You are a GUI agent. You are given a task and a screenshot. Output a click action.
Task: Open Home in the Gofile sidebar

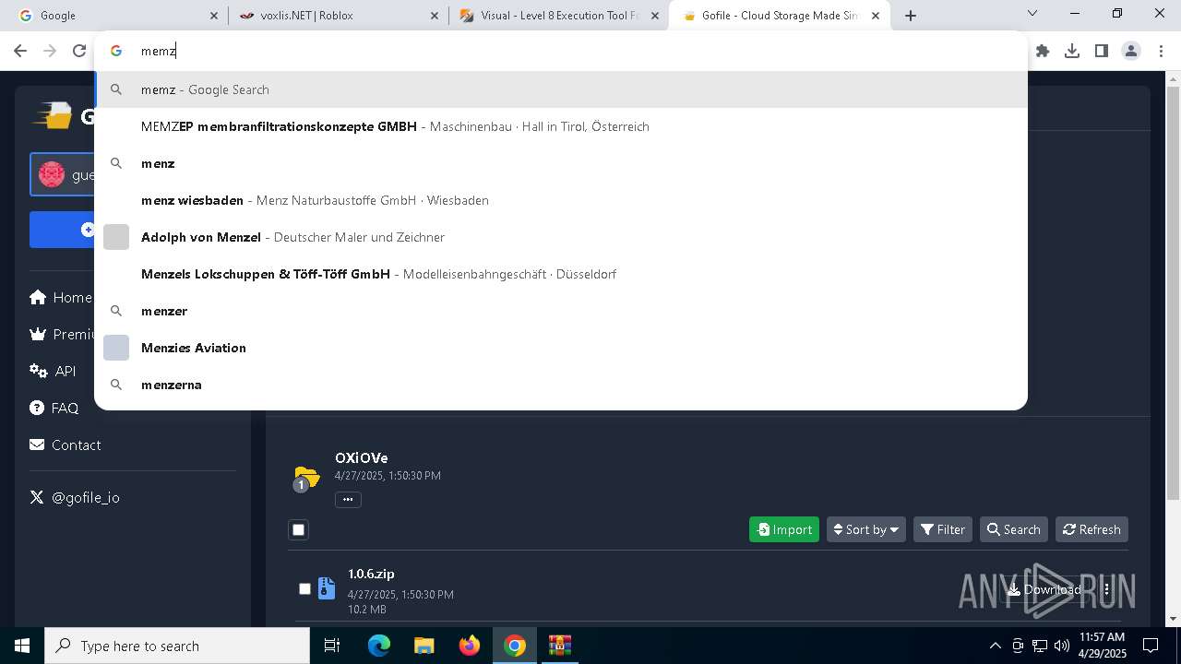(61, 297)
